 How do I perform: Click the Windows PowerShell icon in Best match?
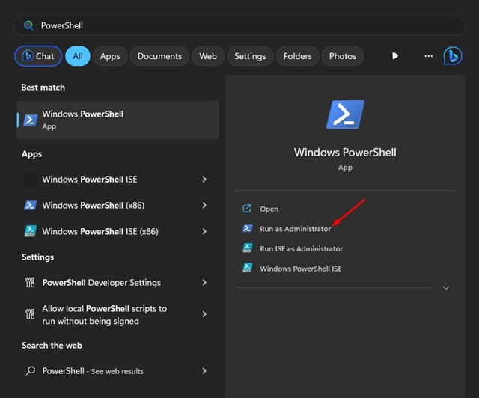[x=31, y=120]
